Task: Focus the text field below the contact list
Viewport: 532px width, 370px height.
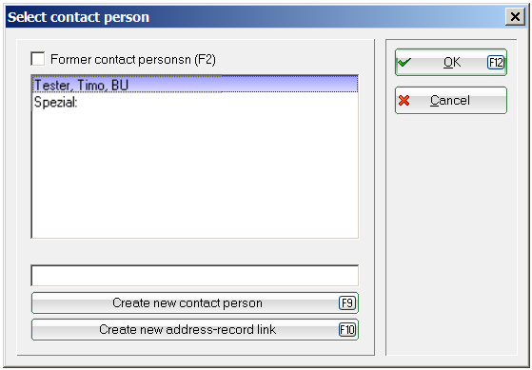Action: pos(195,276)
